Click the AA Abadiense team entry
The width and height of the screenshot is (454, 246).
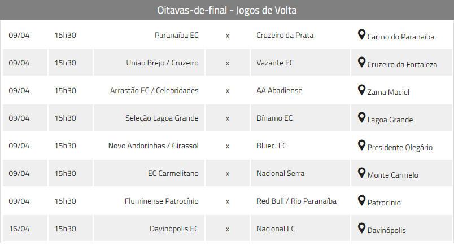click(280, 91)
